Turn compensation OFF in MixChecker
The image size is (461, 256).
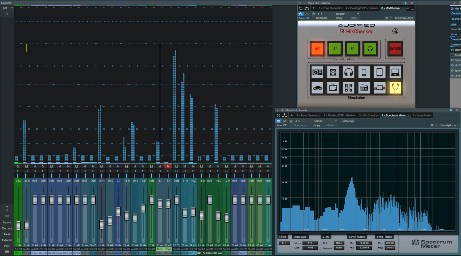click(317, 48)
